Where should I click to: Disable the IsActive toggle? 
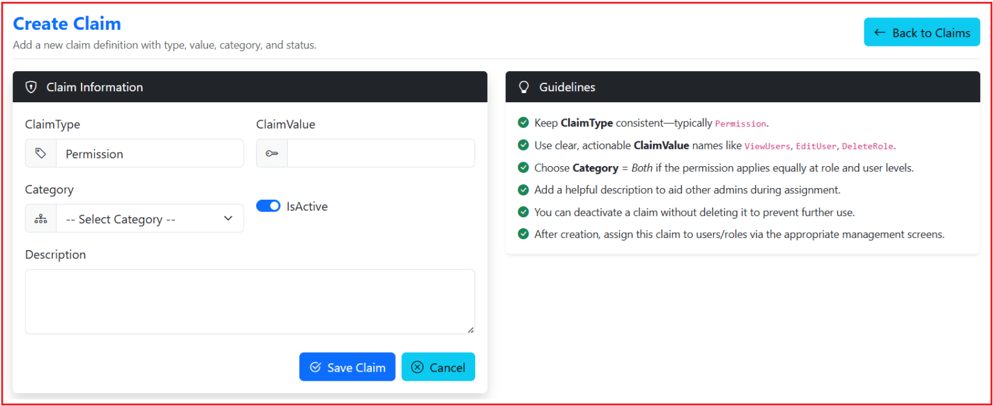click(x=268, y=206)
